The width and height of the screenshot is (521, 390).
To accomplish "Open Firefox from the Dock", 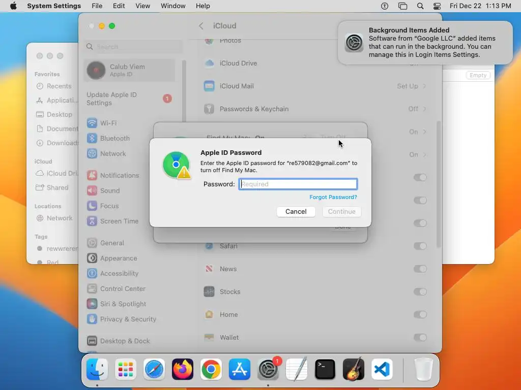I will (183, 369).
